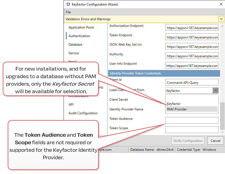
Task: Select Keyfactor option in the dropdown list
Action: 174,104
